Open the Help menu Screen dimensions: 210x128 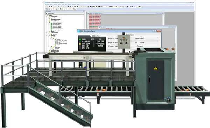78,5
